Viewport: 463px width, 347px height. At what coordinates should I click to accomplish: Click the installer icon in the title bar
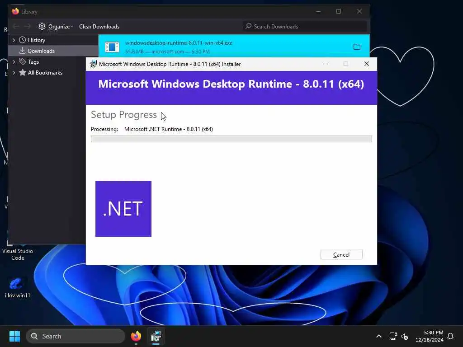click(x=93, y=64)
